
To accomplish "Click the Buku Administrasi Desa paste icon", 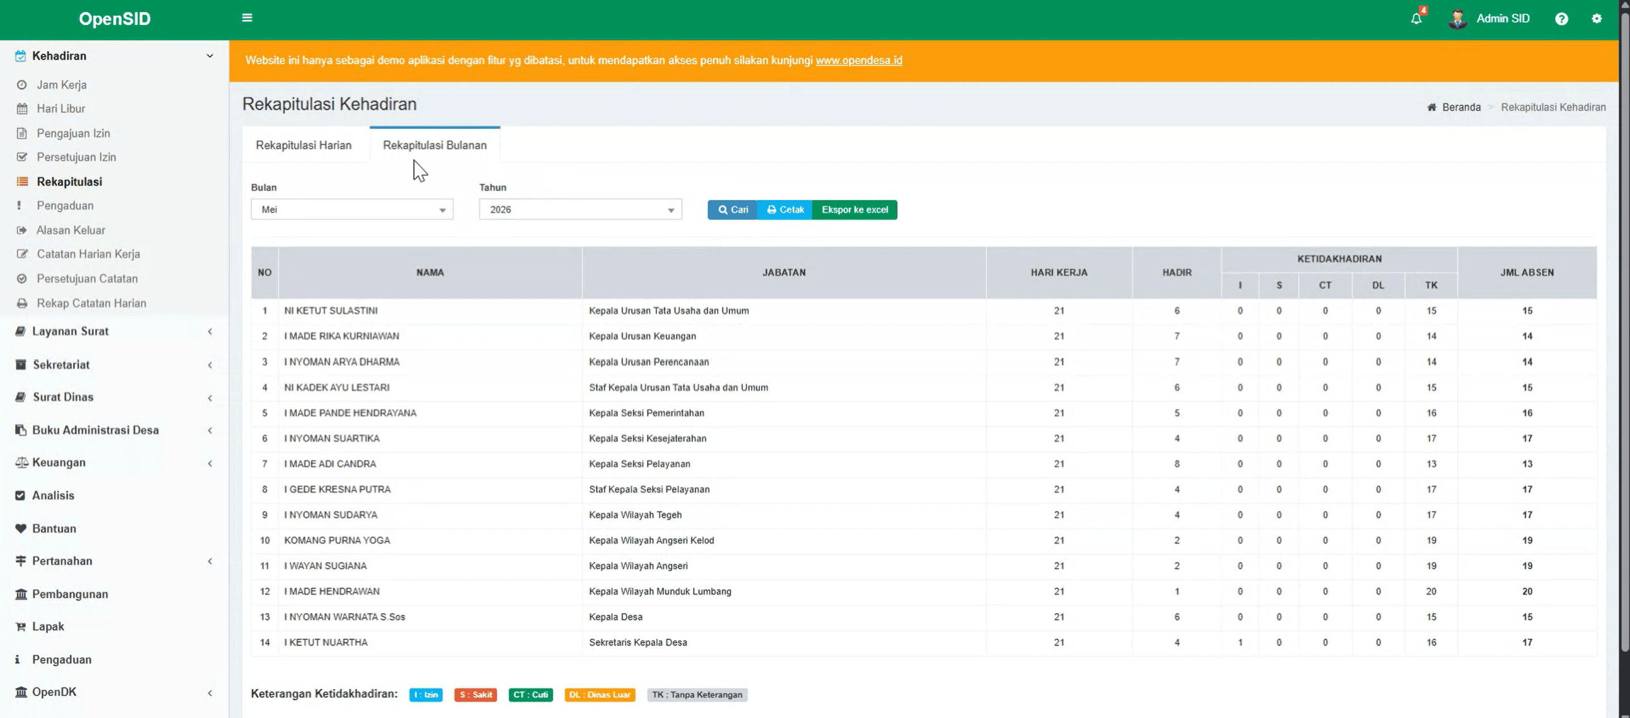I will (x=20, y=430).
